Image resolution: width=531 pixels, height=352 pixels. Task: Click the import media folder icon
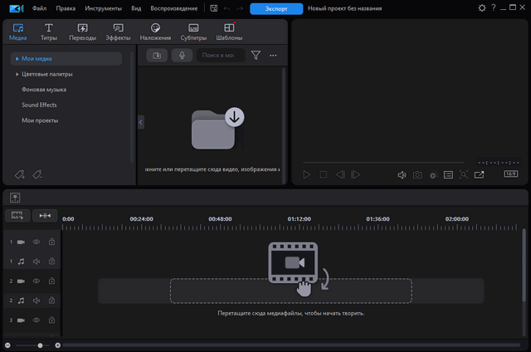(x=157, y=56)
